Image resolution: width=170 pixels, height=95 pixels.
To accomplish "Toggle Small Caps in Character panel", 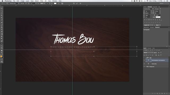I will [151, 20].
